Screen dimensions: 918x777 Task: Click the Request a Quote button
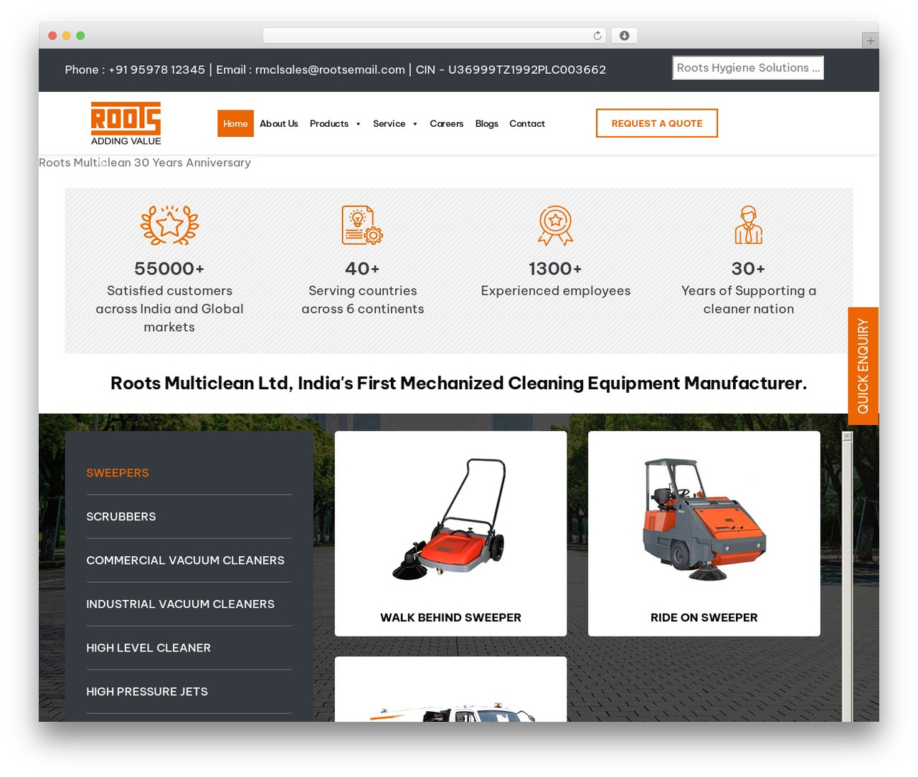657,123
